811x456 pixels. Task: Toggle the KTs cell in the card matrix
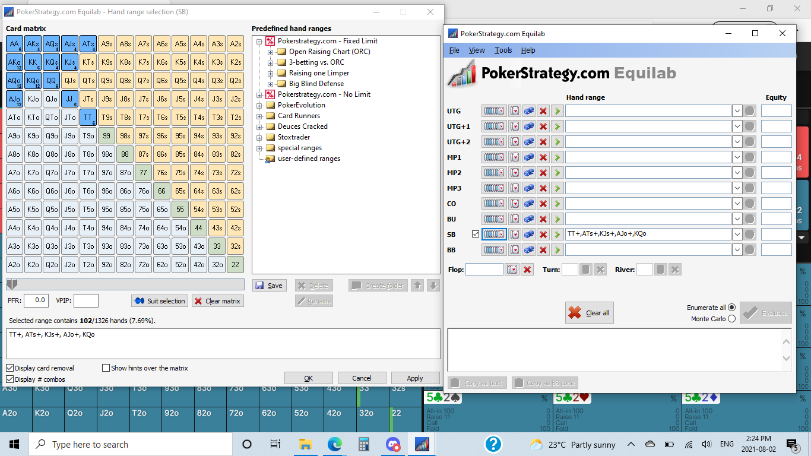[88, 62]
